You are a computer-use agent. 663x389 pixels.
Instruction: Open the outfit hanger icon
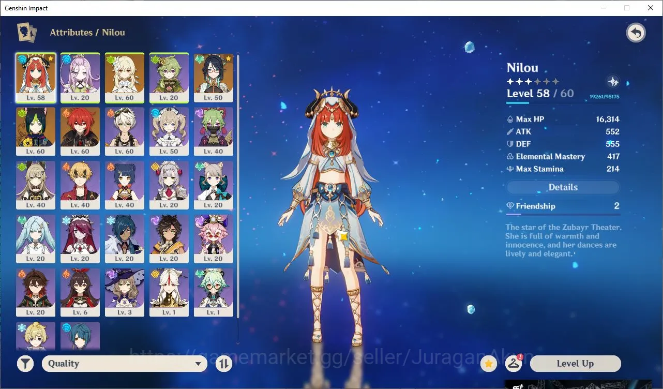coord(514,363)
